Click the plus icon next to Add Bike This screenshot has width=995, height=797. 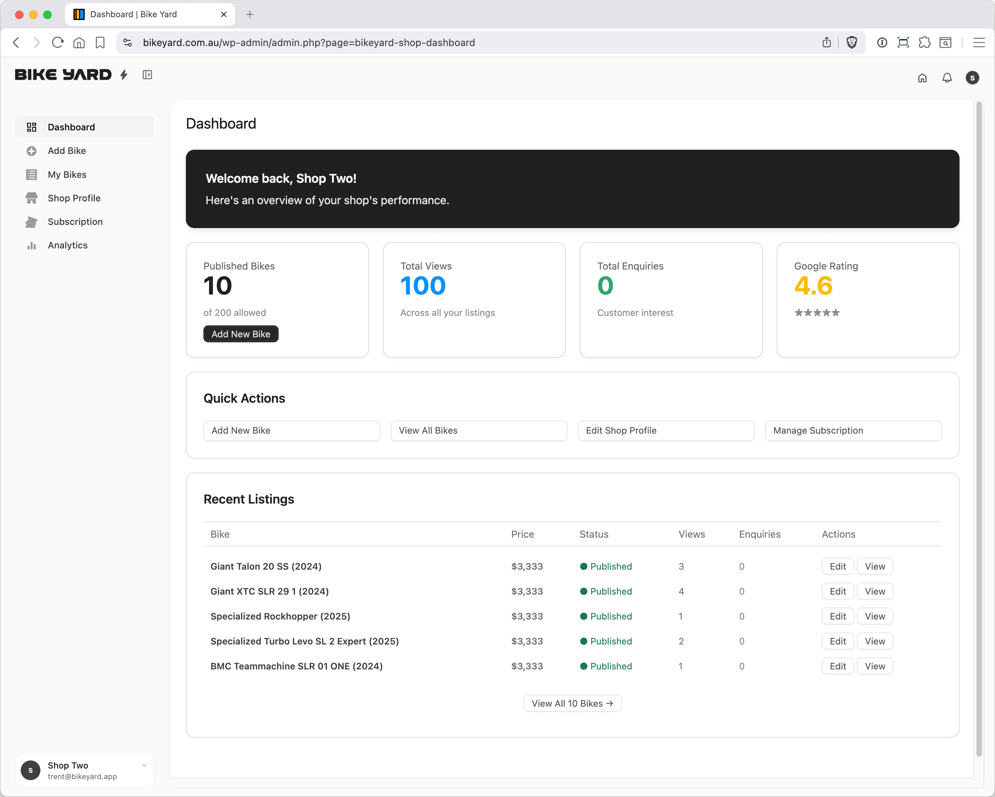pyautogui.click(x=31, y=150)
